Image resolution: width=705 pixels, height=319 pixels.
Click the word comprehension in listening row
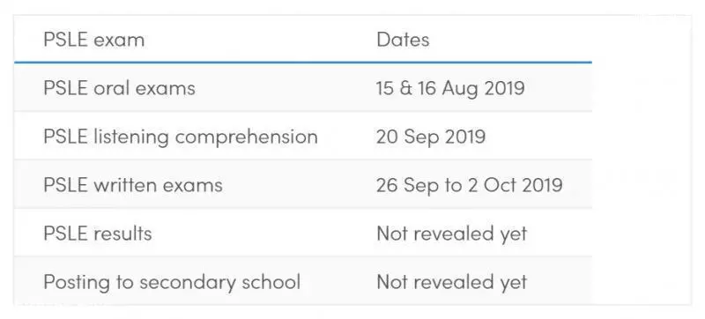pos(247,137)
